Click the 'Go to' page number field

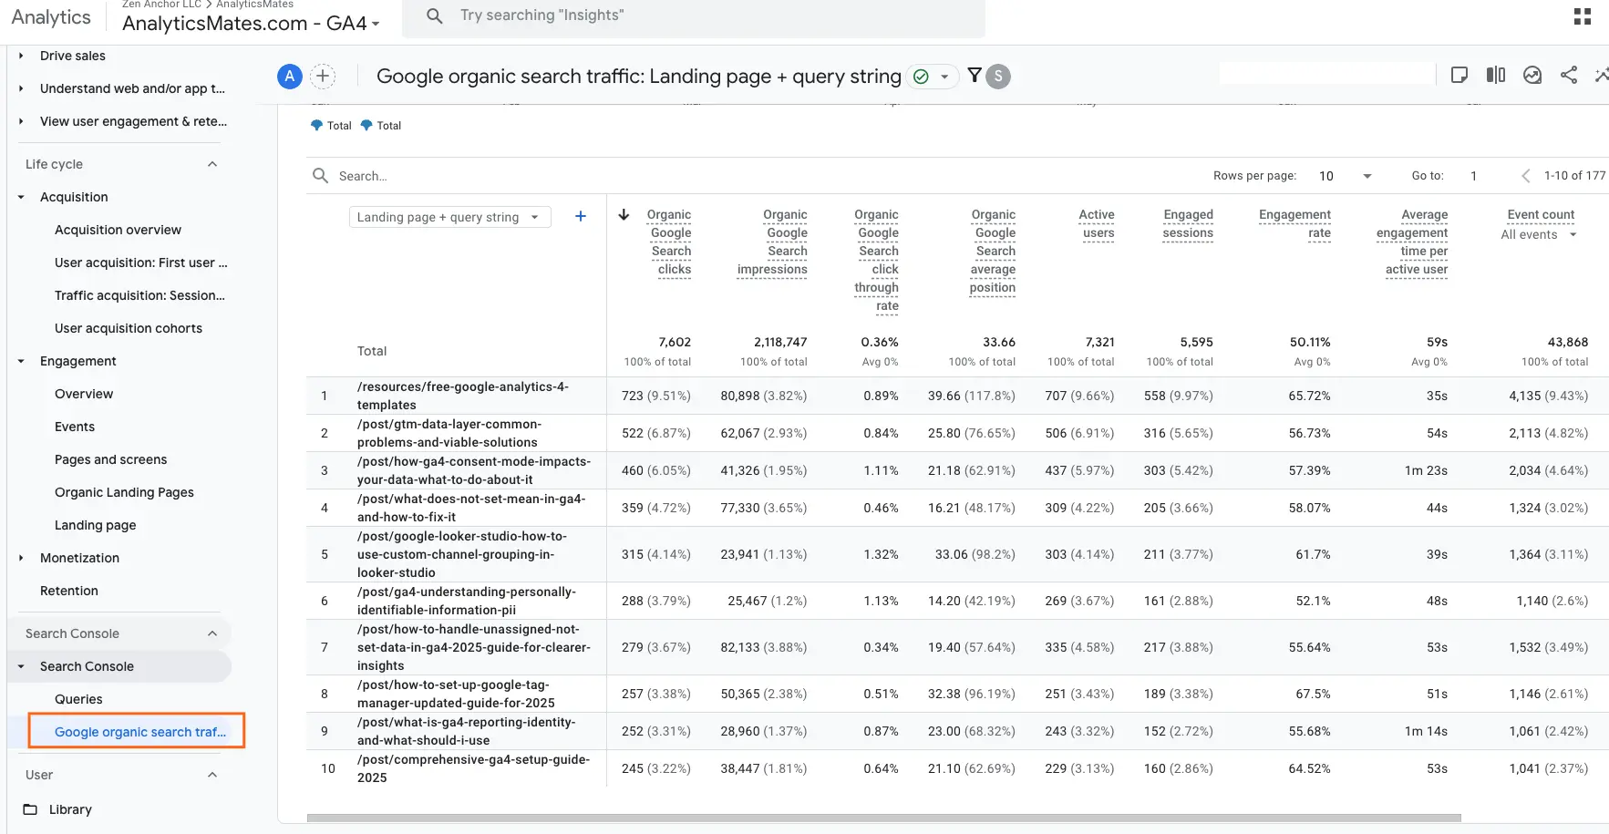pos(1473,176)
